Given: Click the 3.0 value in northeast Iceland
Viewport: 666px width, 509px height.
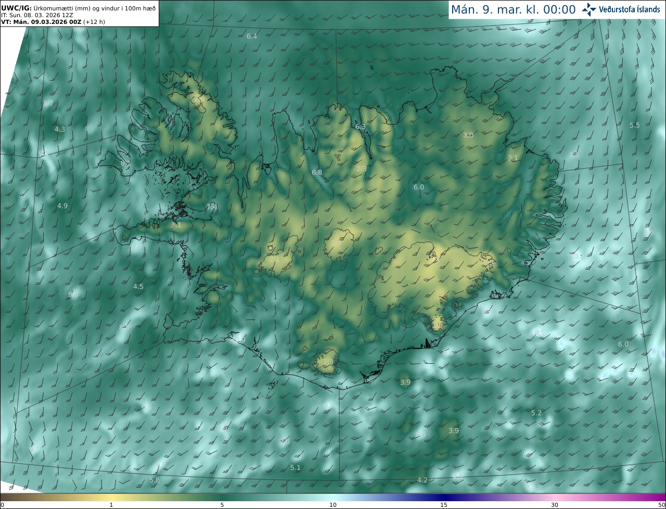Looking at the screenshot, I should (x=468, y=135).
